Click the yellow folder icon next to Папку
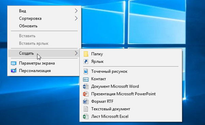Image resolution: width=205 pixels, height=125 pixels. (86, 54)
